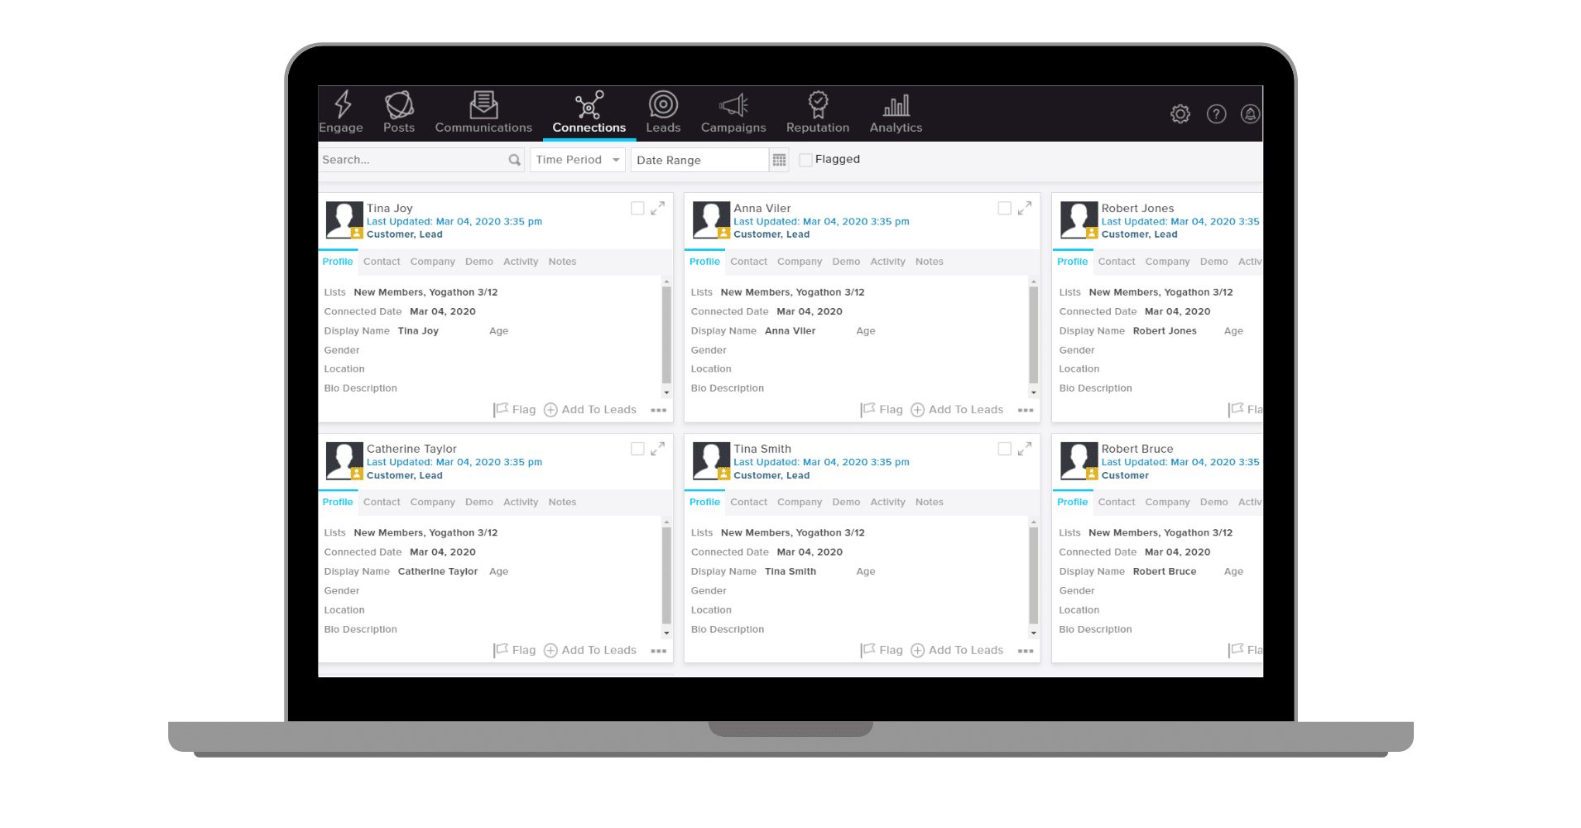1581x828 pixels.
Task: Open the Engage lightning bolt section
Action: [x=341, y=112]
